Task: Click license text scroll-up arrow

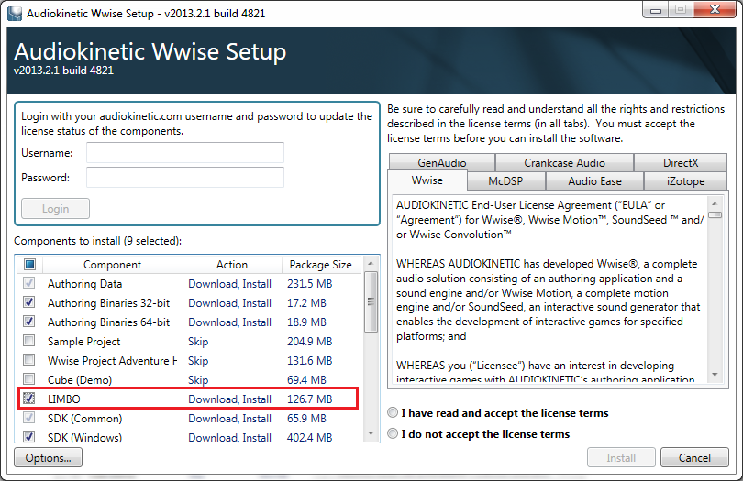Action: click(x=715, y=203)
